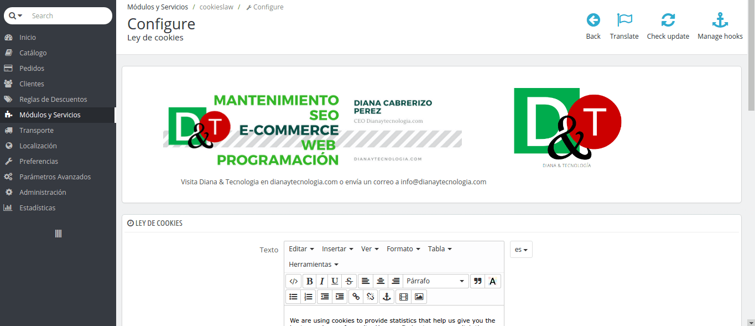Image resolution: width=755 pixels, height=326 pixels.
Task: Click the 'Ley de cookies' subtitle text
Action: (155, 38)
